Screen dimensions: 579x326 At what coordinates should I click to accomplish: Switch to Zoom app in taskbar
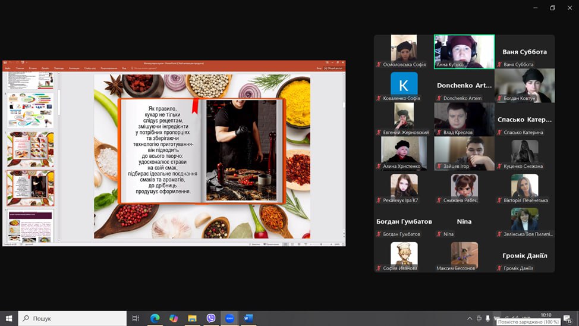[229, 318]
